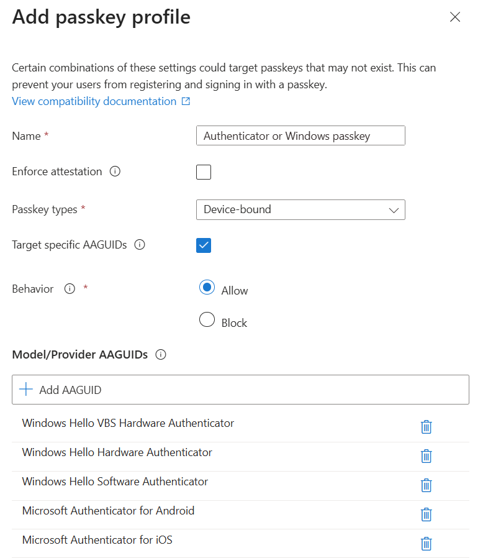Close the Add passkey profile panel
This screenshot has width=483, height=558.
455,17
